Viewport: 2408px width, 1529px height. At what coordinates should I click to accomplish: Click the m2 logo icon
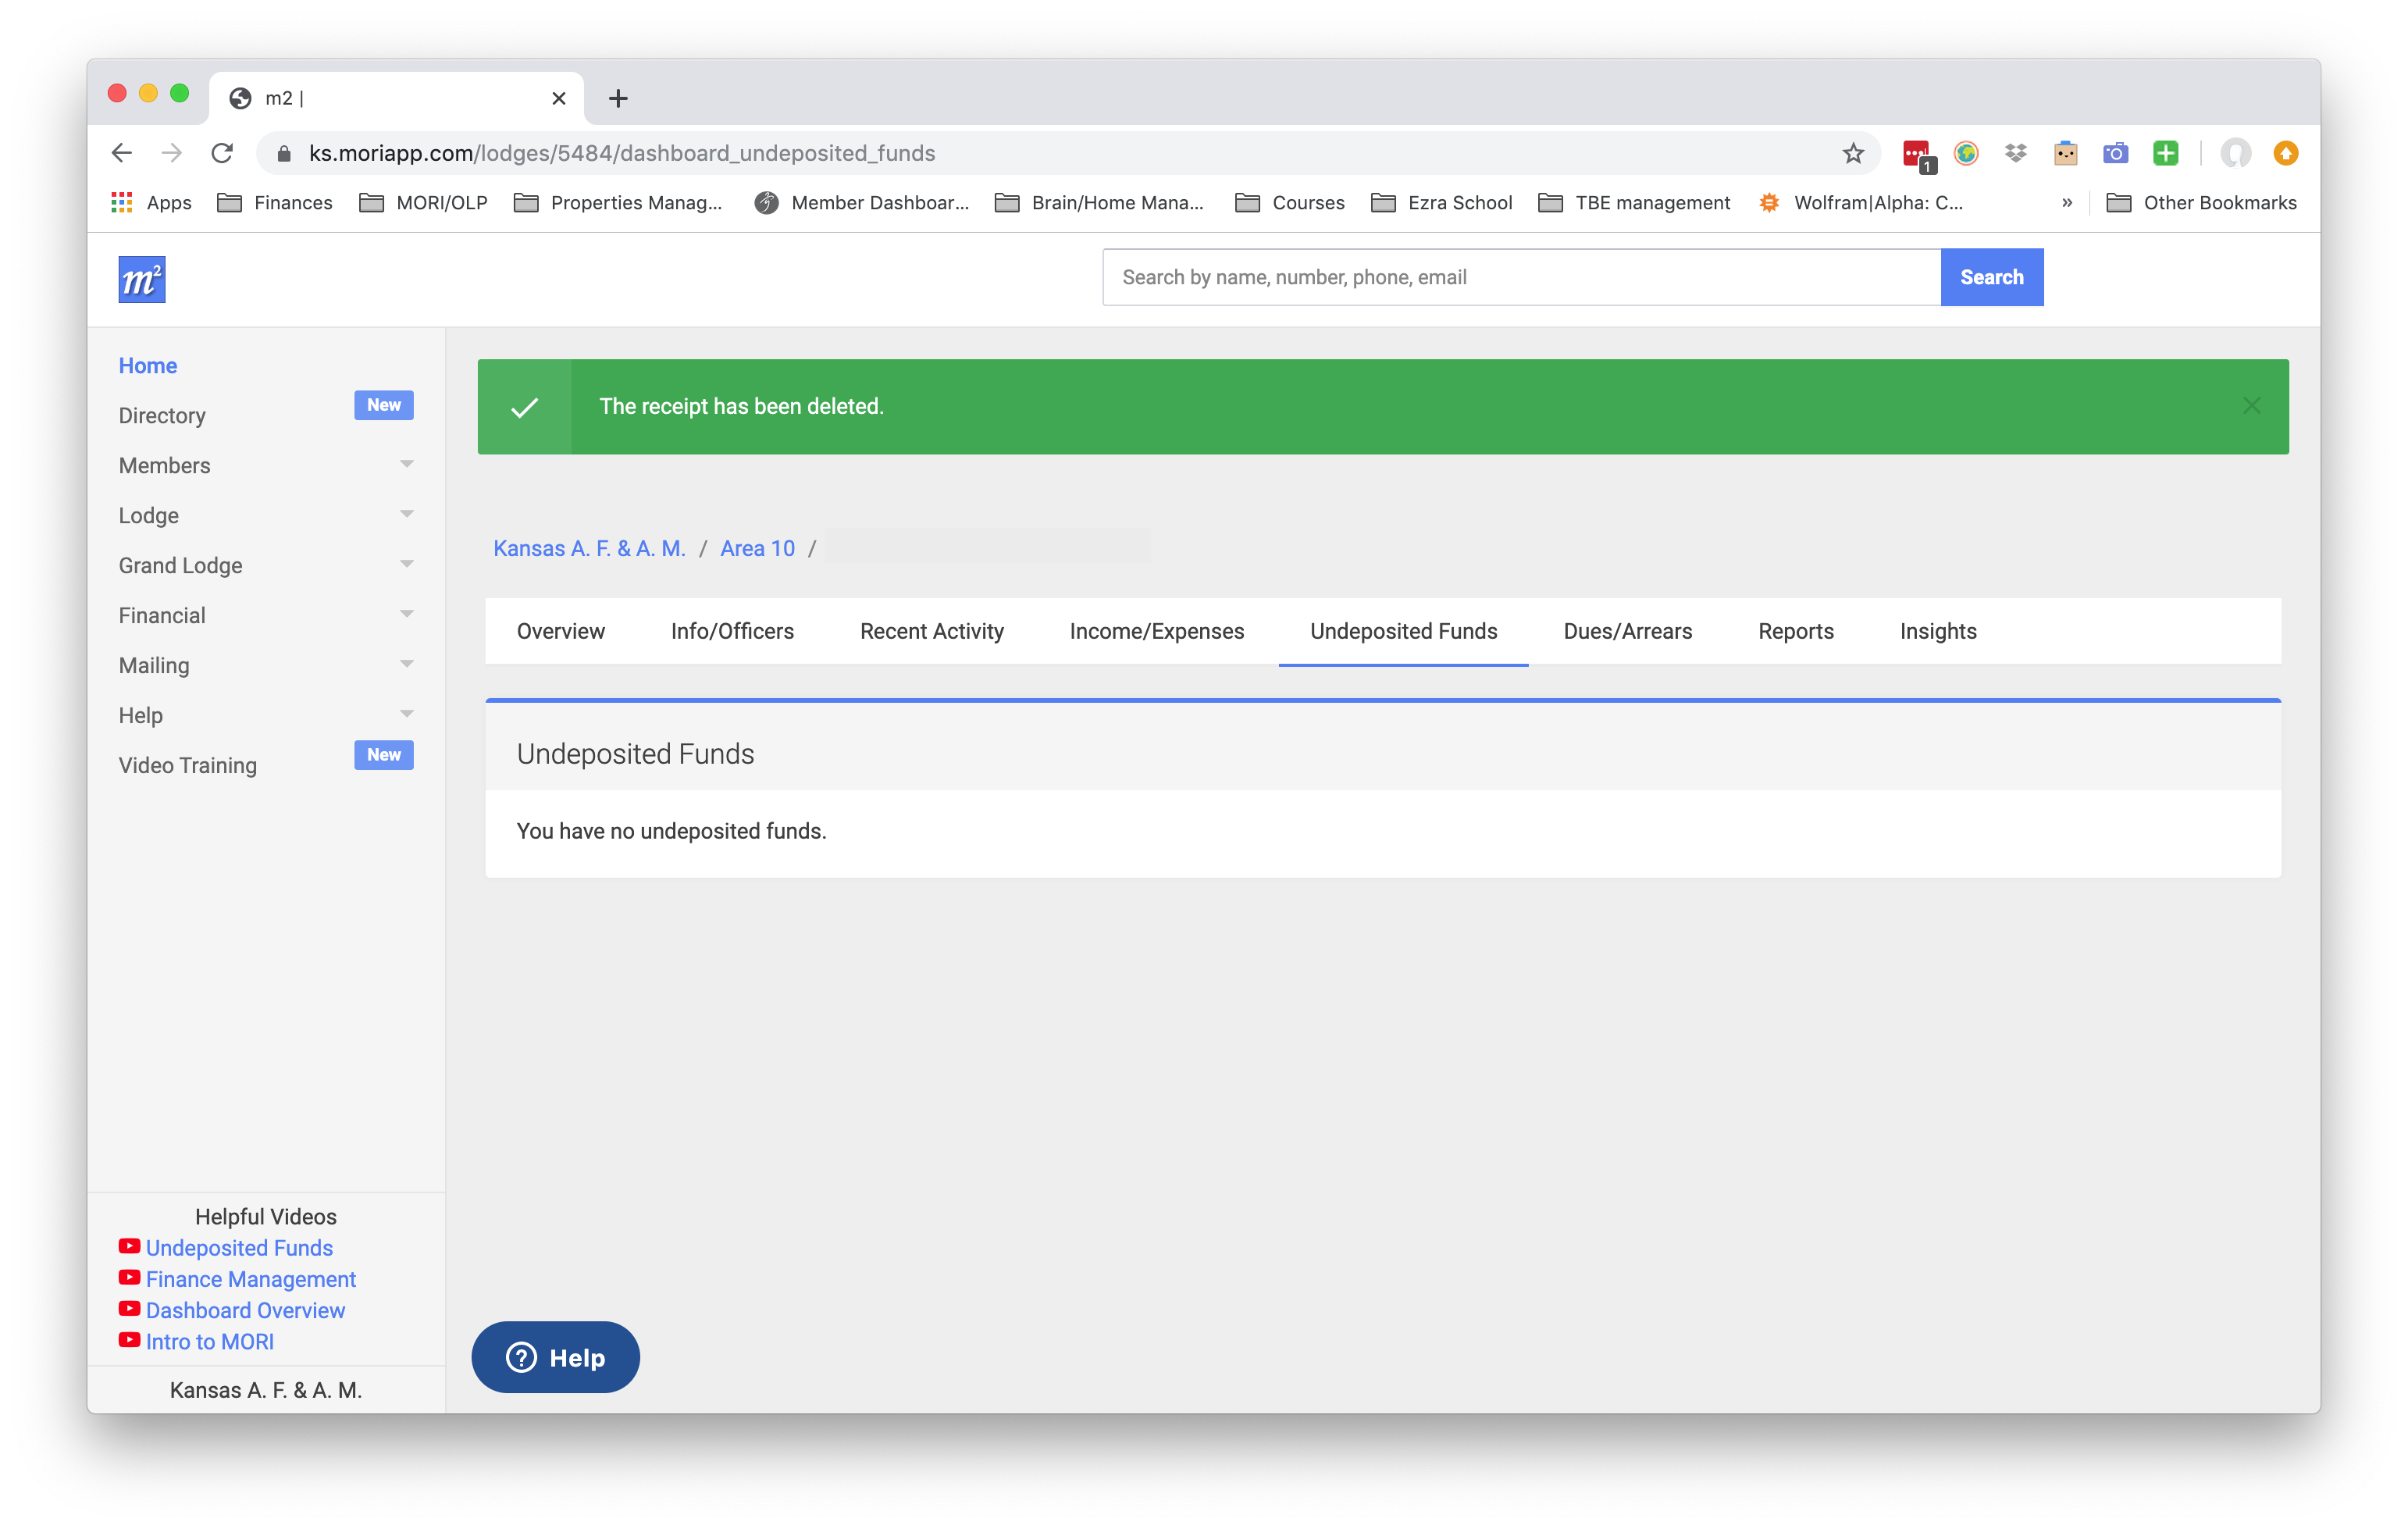pyautogui.click(x=141, y=279)
